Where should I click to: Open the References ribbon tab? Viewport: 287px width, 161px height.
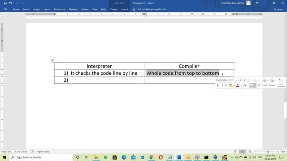tap(60, 9)
